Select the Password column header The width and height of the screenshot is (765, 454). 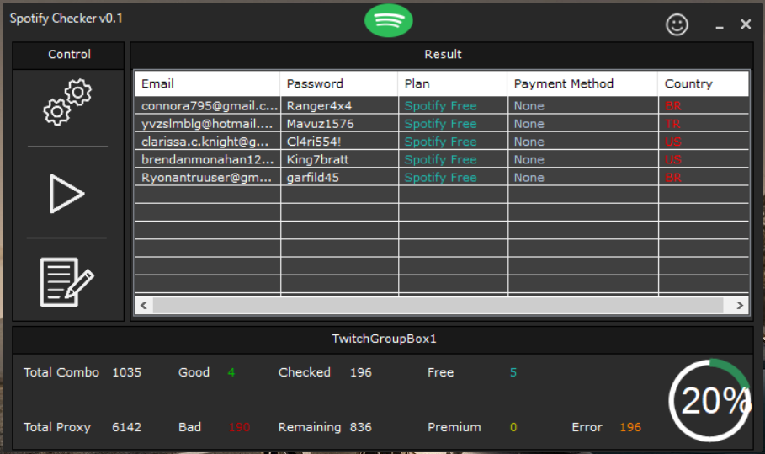click(x=338, y=83)
